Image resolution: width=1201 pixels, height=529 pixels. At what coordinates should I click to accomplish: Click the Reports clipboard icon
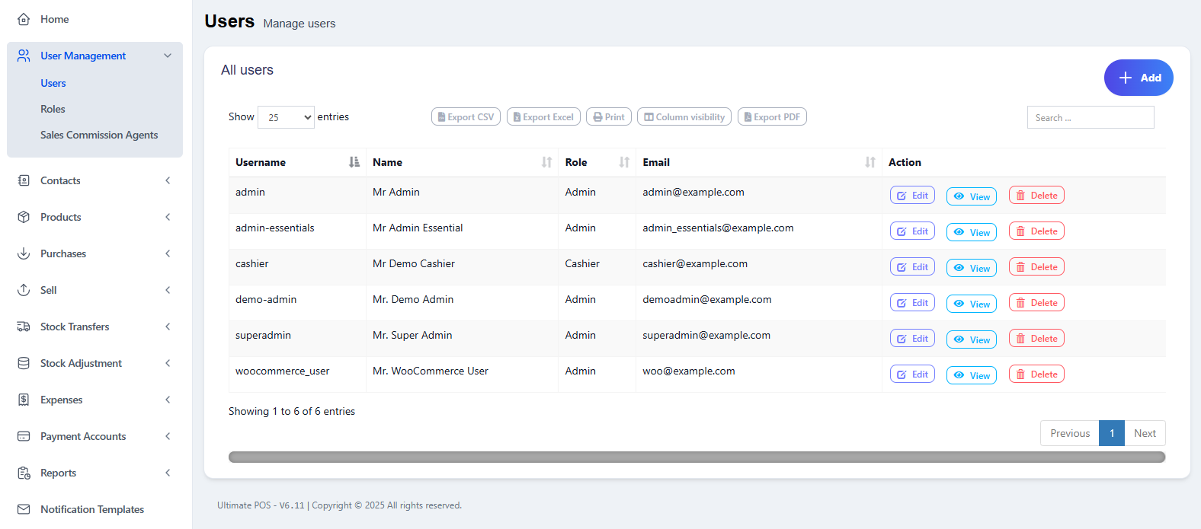(24, 473)
